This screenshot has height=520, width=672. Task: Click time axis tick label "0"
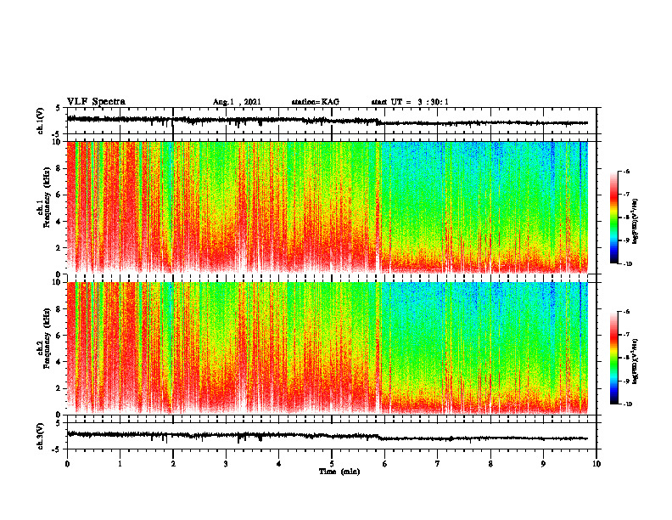pyautogui.click(x=67, y=464)
